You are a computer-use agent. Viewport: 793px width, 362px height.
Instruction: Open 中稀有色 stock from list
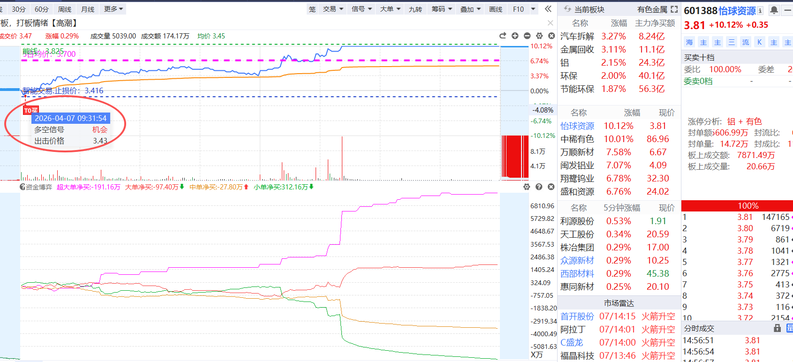click(x=577, y=139)
